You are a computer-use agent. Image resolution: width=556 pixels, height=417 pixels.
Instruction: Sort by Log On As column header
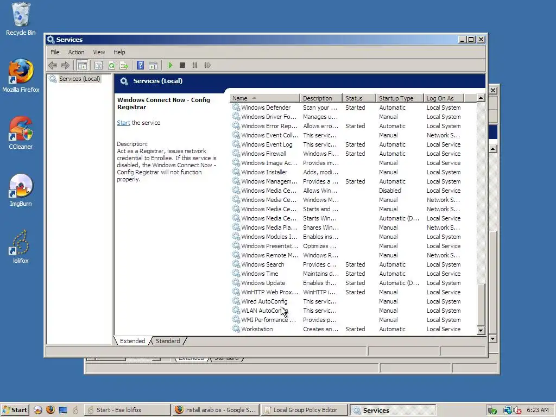pyautogui.click(x=444, y=98)
